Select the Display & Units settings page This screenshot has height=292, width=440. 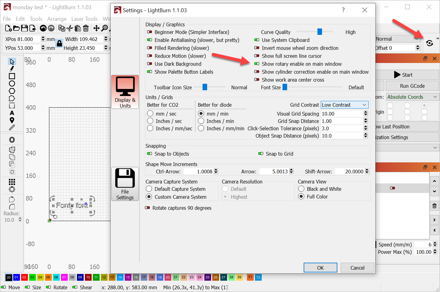click(x=125, y=92)
